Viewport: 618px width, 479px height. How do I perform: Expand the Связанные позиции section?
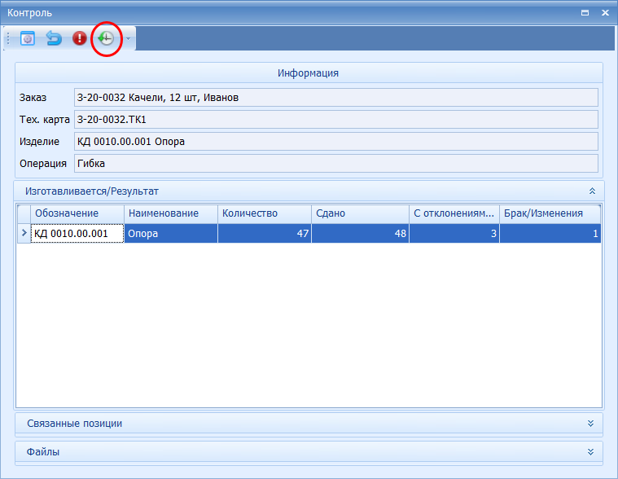coord(592,424)
